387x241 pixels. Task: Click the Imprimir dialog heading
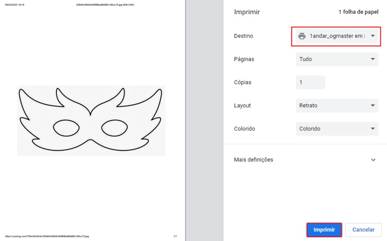pyautogui.click(x=247, y=12)
